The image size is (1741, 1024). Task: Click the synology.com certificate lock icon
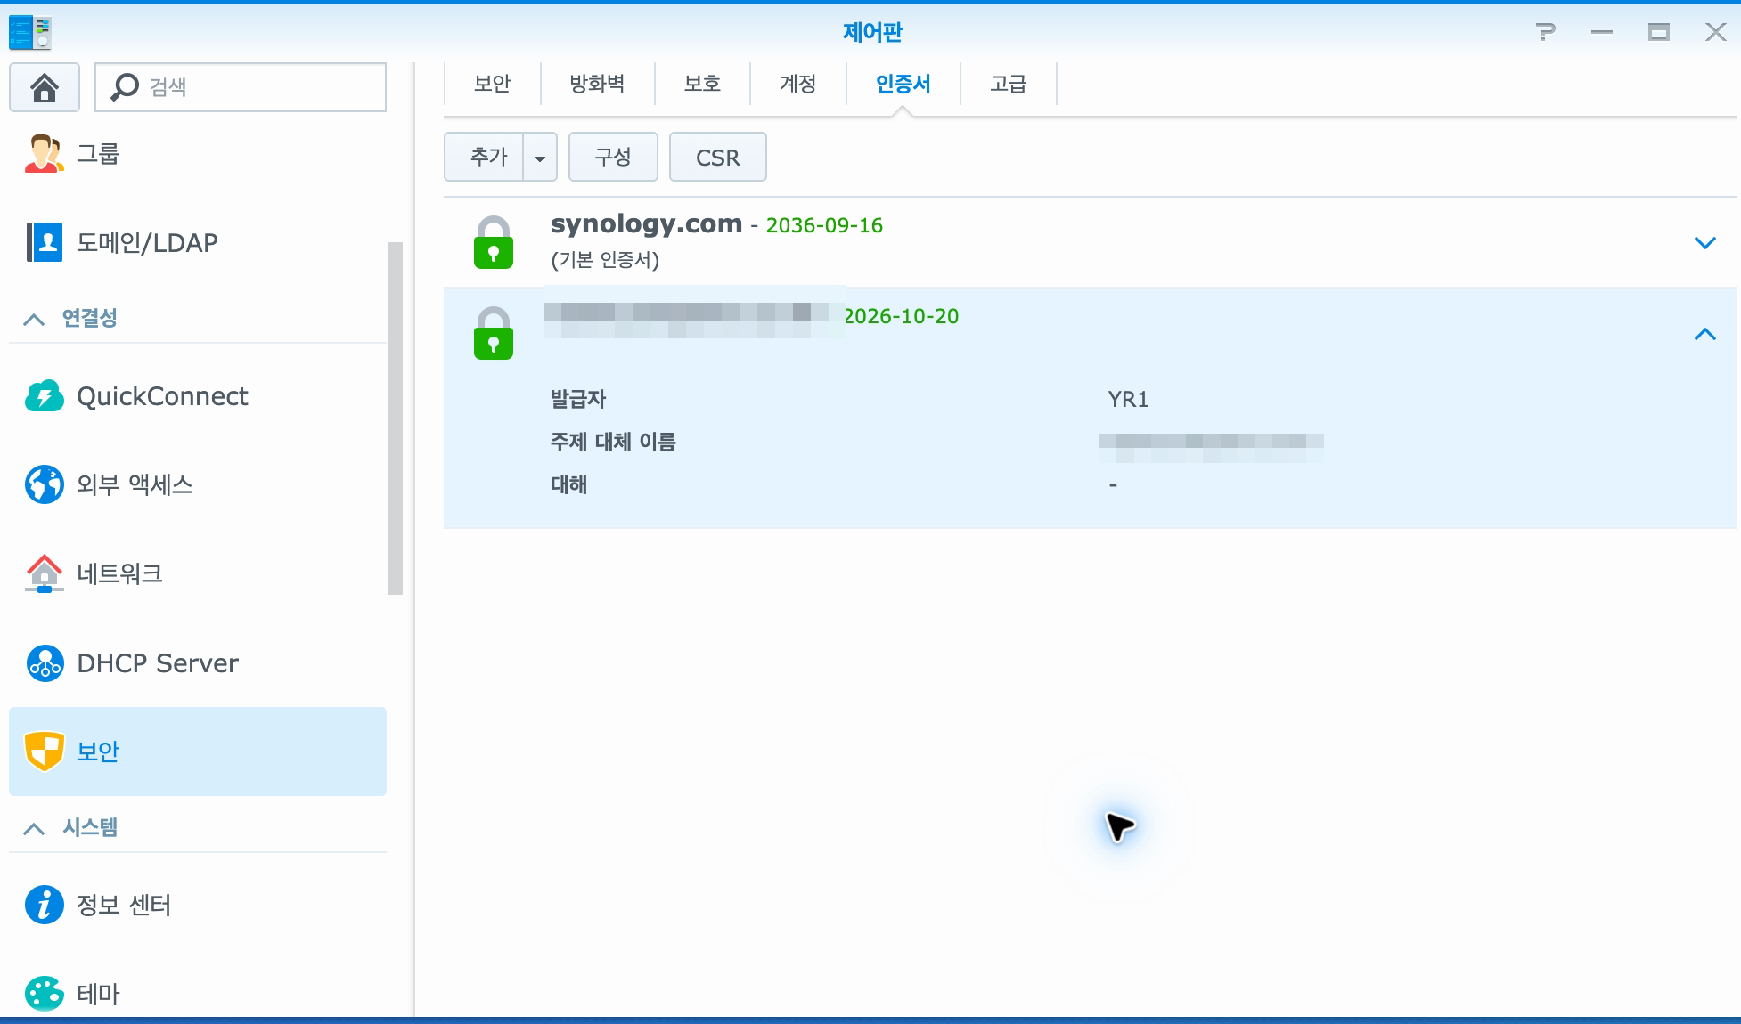click(x=493, y=242)
